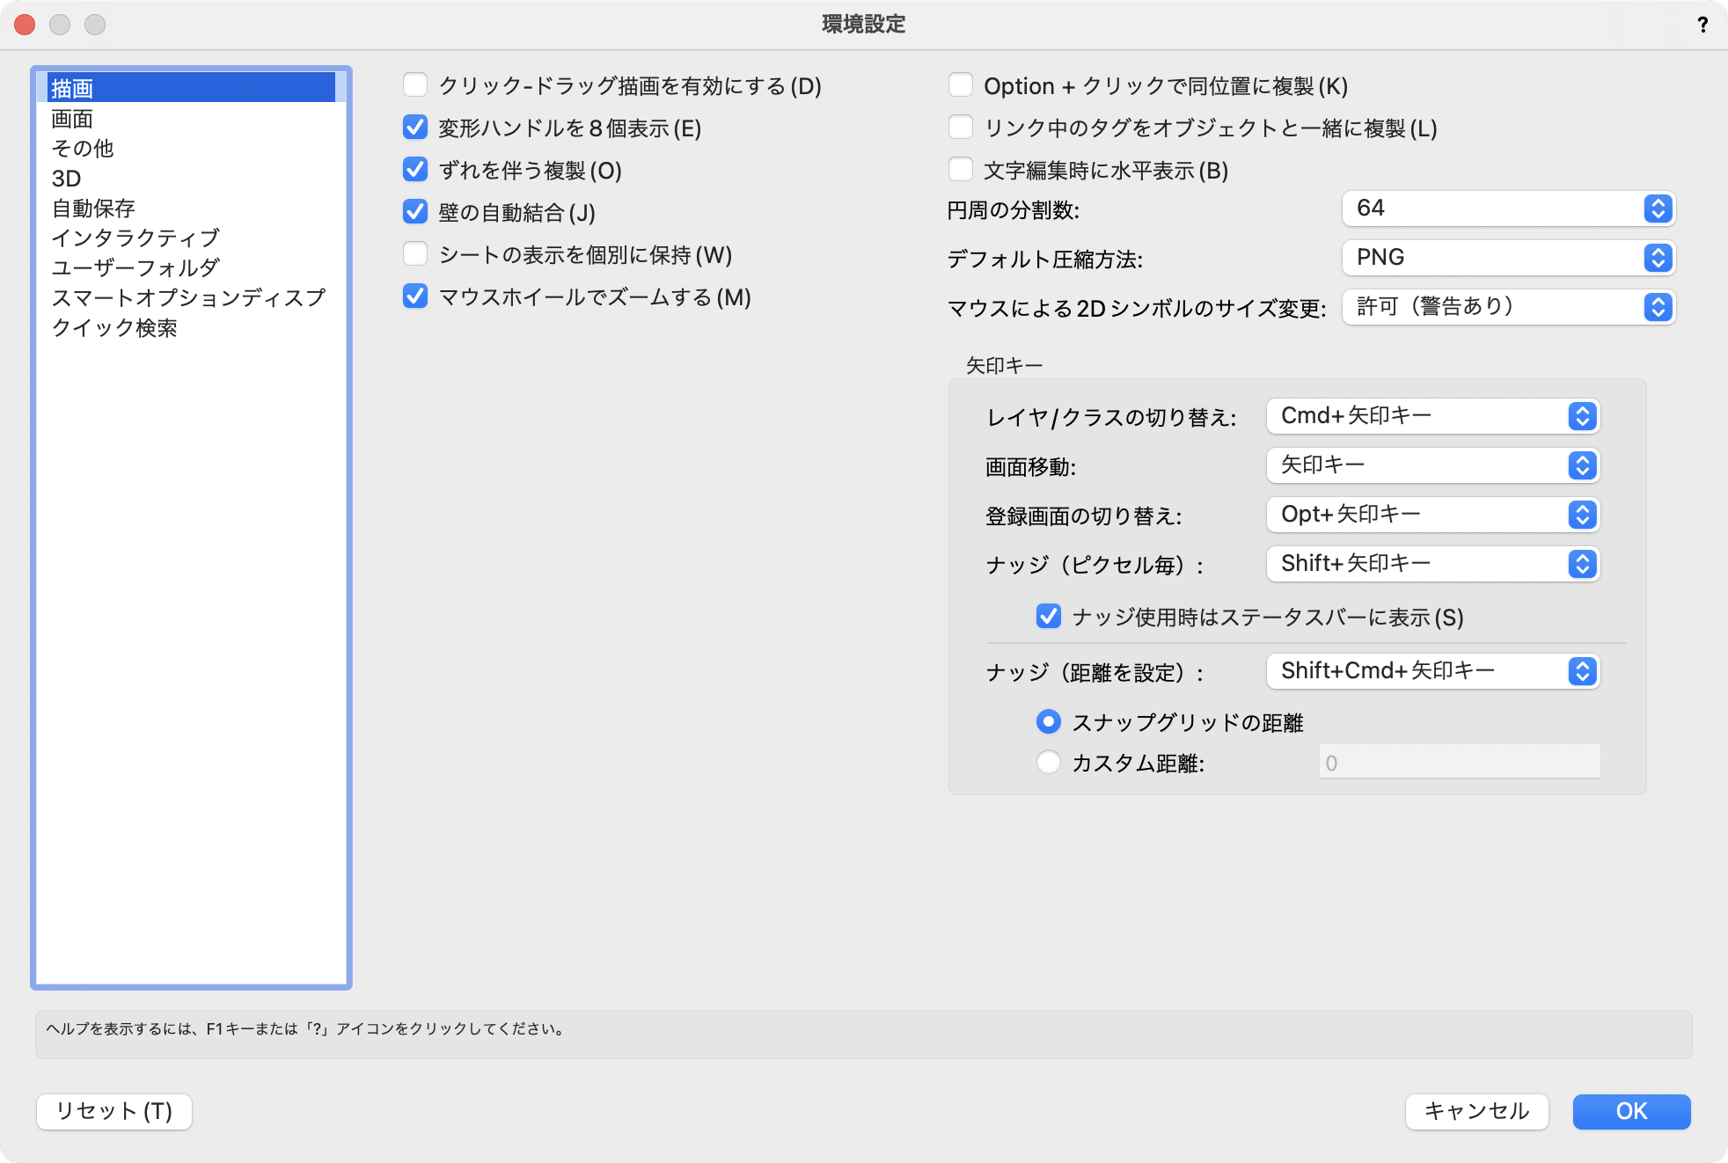Open デフォルト圧縮方法 PNG dropdown
1728x1163 pixels.
tap(1508, 258)
